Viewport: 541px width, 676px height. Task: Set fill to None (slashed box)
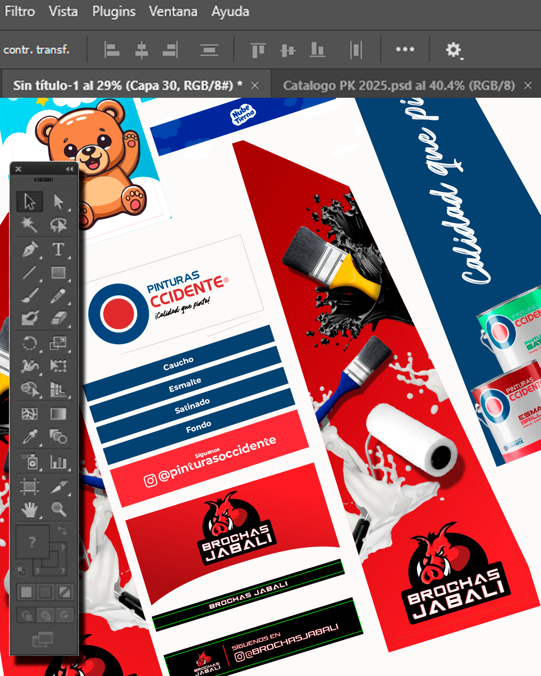coord(64,591)
